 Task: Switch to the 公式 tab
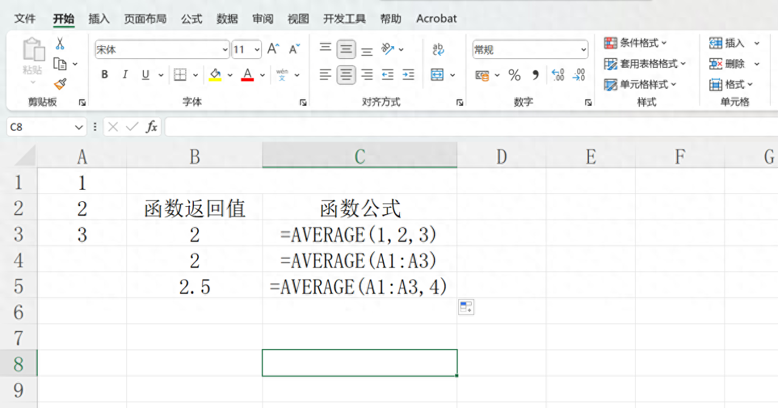point(191,19)
